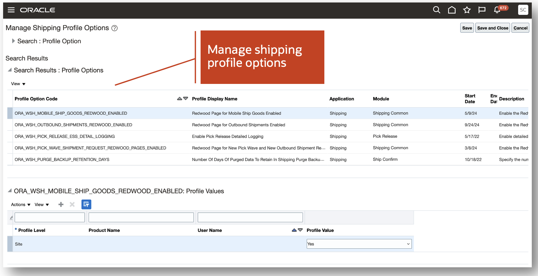The image size is (538, 276).
Task: Click the User Name filter field
Action: coord(250,217)
